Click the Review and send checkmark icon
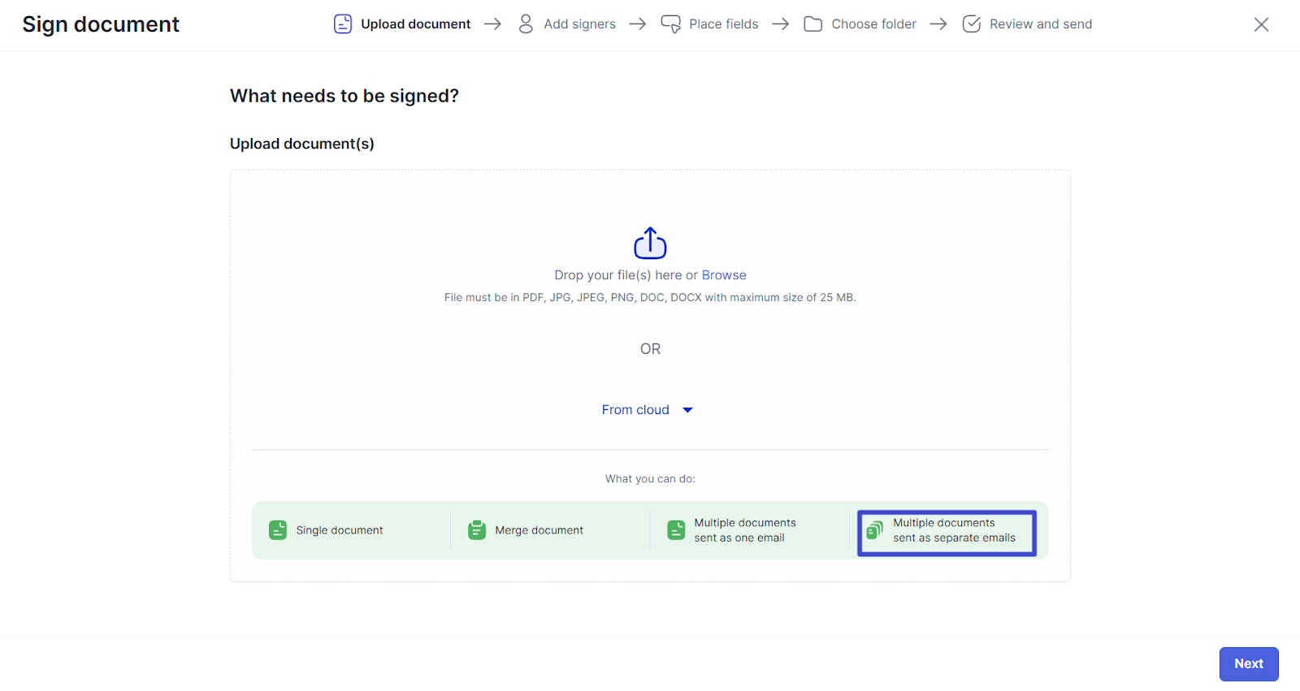 tap(971, 24)
